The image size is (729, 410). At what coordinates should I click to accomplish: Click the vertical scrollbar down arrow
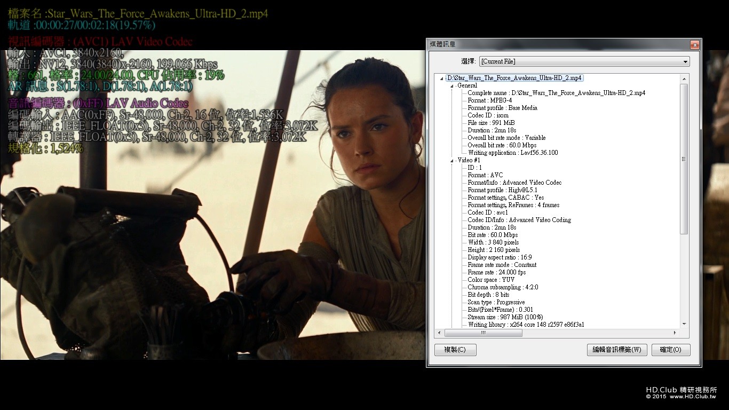tap(684, 324)
